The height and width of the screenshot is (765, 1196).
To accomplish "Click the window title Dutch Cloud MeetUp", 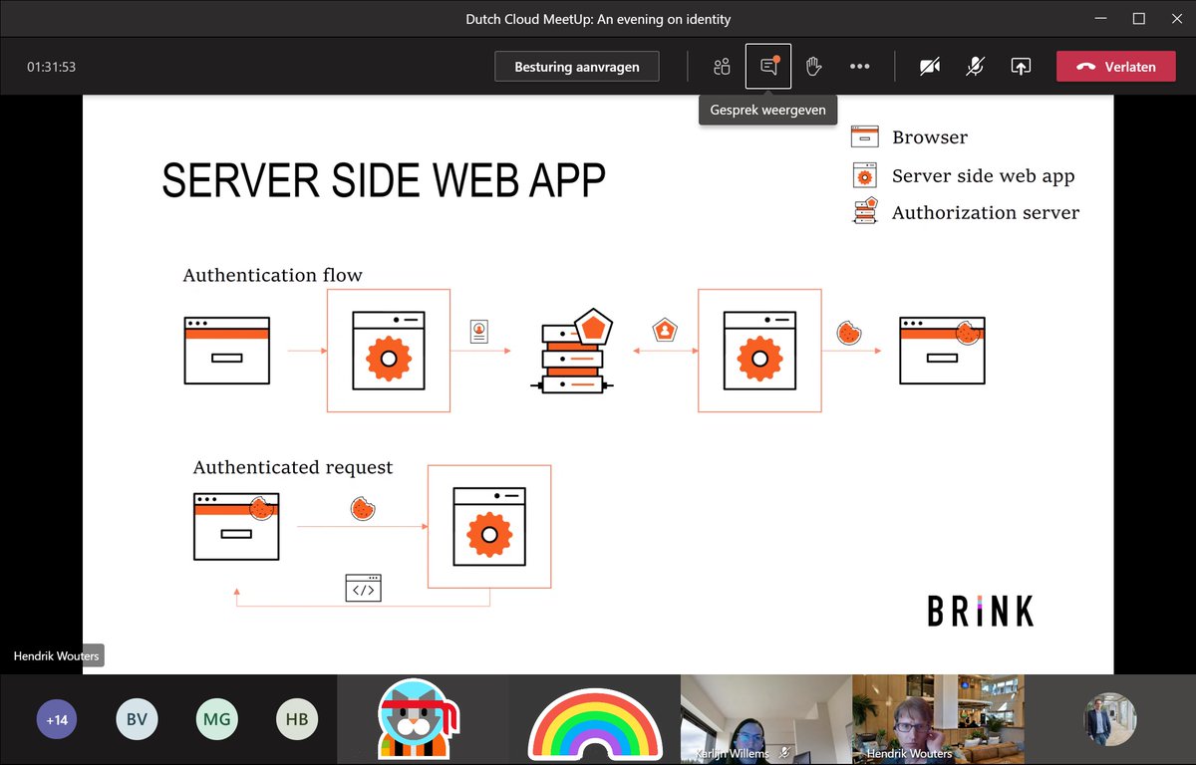I will [598, 19].
